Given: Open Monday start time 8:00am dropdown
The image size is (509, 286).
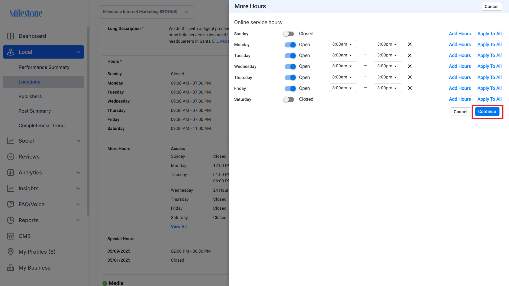Looking at the screenshot, I should tap(343, 44).
